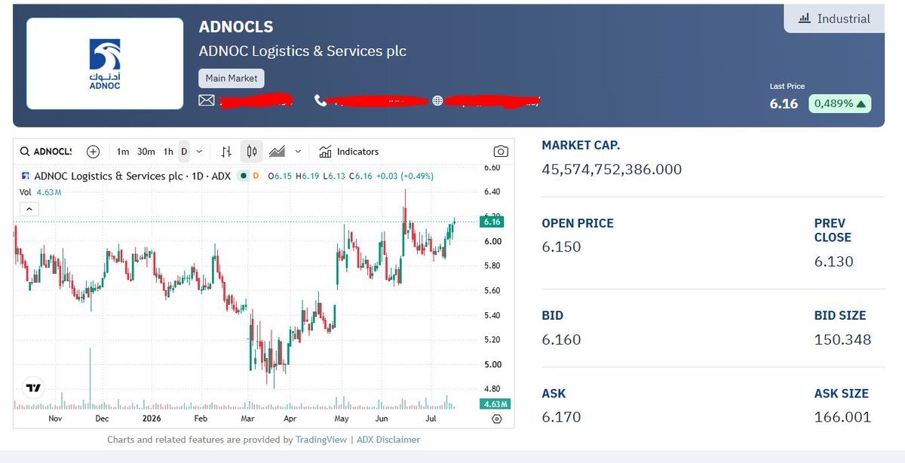905x463 pixels.
Task: Click the 0,489% change badge
Action: [839, 103]
